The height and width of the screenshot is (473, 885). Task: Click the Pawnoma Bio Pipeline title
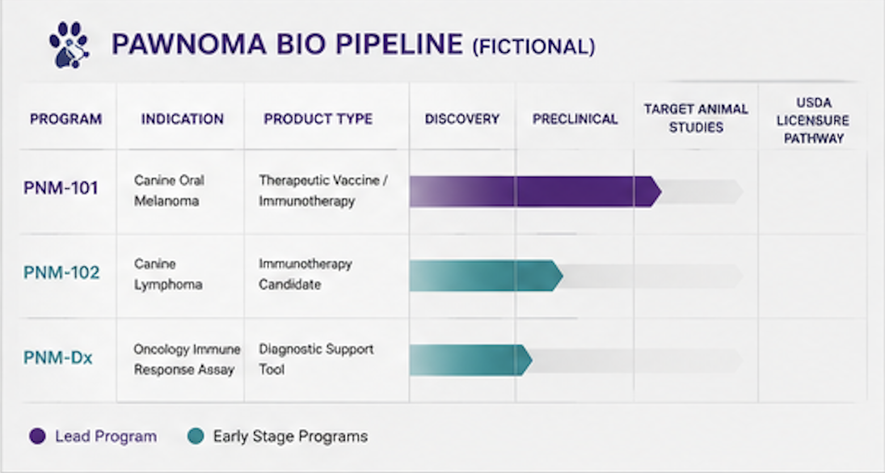point(353,45)
